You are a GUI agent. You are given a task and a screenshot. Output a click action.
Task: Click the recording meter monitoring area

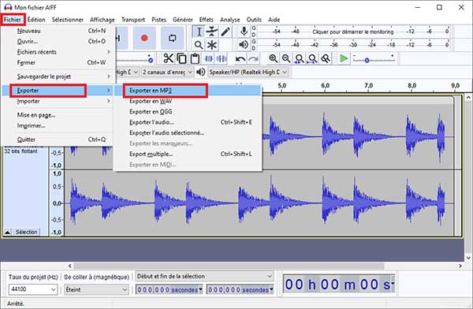(x=352, y=32)
